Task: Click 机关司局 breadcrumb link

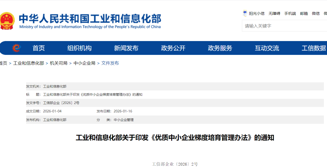Action: (x=59, y=63)
